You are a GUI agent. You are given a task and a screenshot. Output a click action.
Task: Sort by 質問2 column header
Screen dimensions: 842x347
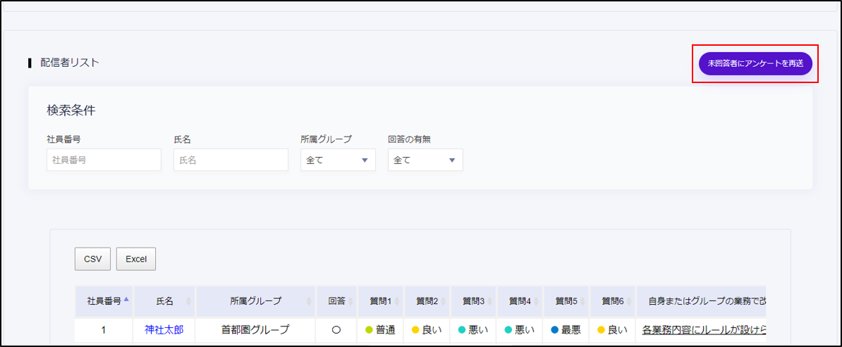tap(427, 301)
